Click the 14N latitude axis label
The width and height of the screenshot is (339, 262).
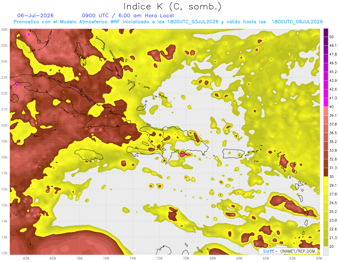click(4, 221)
